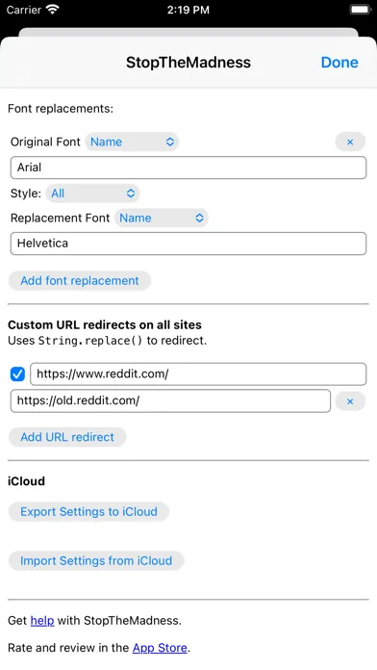Tap the Wi-Fi icon in status bar
This screenshot has width=377, height=670.
53,10
